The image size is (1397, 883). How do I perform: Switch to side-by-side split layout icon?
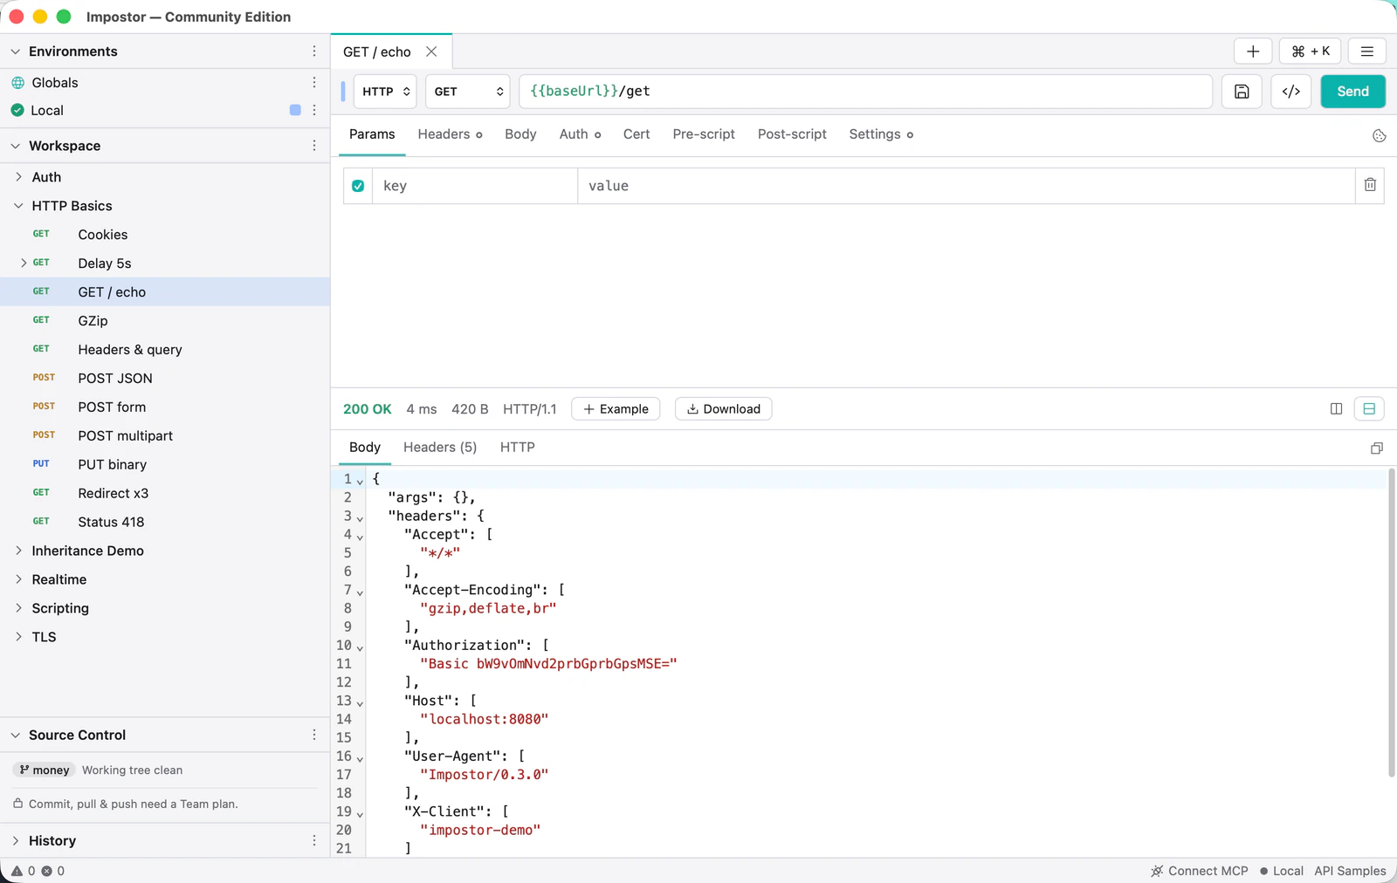coord(1336,409)
